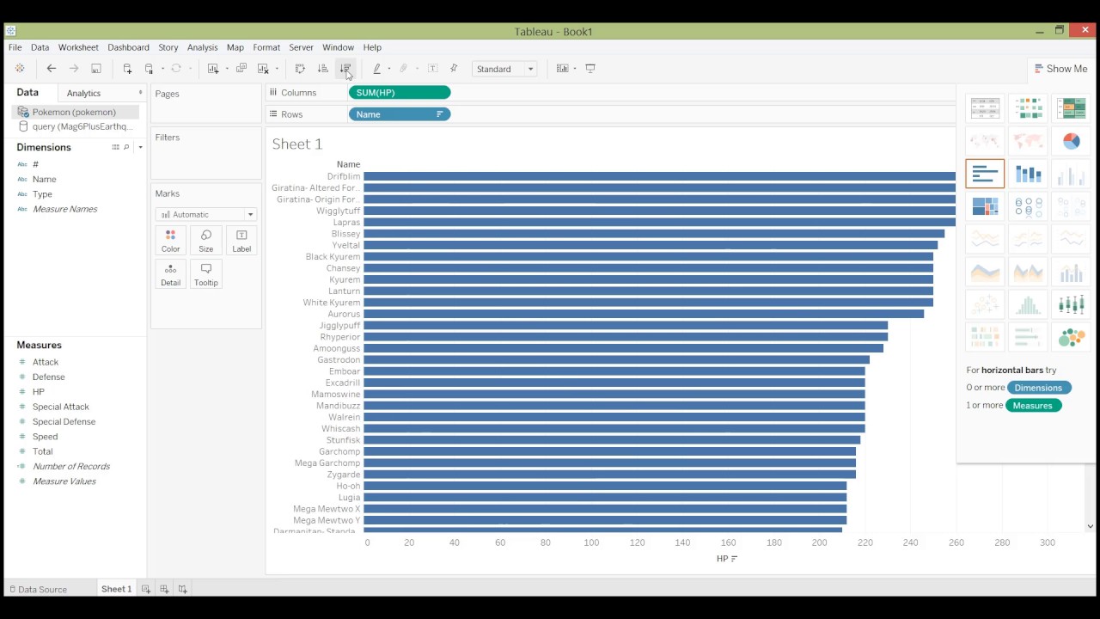
Task: Select the Sheet 1 tab
Action: (116, 589)
